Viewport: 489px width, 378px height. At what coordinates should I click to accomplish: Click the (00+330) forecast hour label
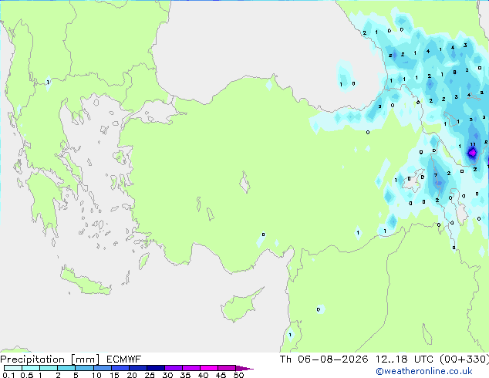pos(464,359)
